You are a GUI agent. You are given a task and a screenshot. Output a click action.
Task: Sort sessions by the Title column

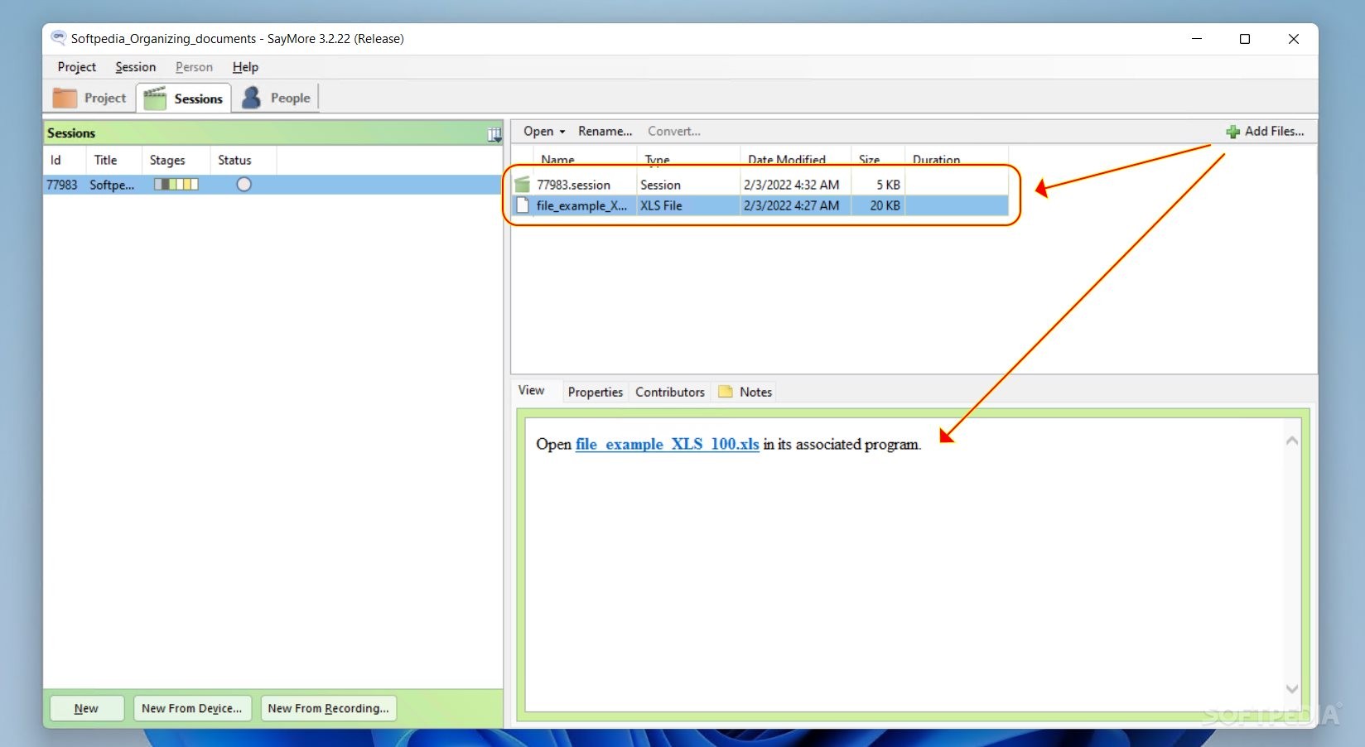coord(114,160)
